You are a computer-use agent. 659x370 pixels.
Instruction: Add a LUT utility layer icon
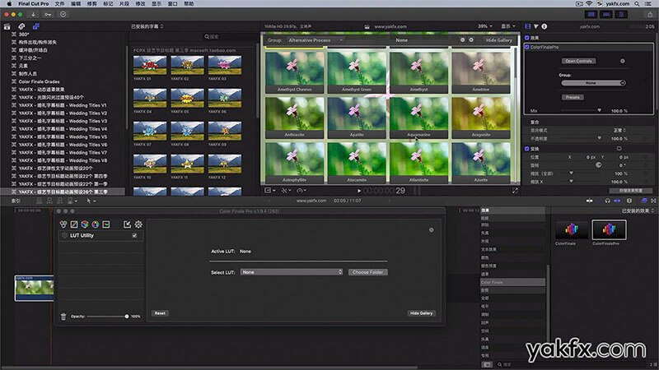(106, 224)
